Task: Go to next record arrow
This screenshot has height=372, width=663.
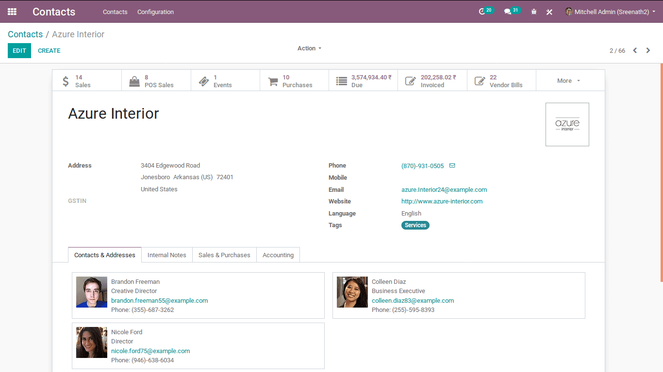Action: click(x=648, y=50)
